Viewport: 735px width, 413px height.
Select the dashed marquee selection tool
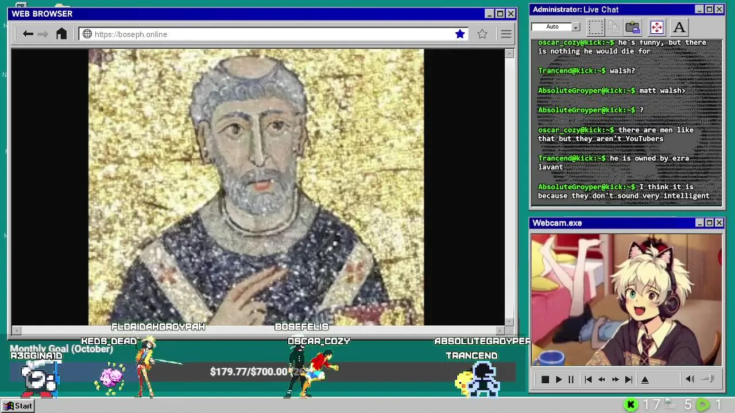click(595, 27)
